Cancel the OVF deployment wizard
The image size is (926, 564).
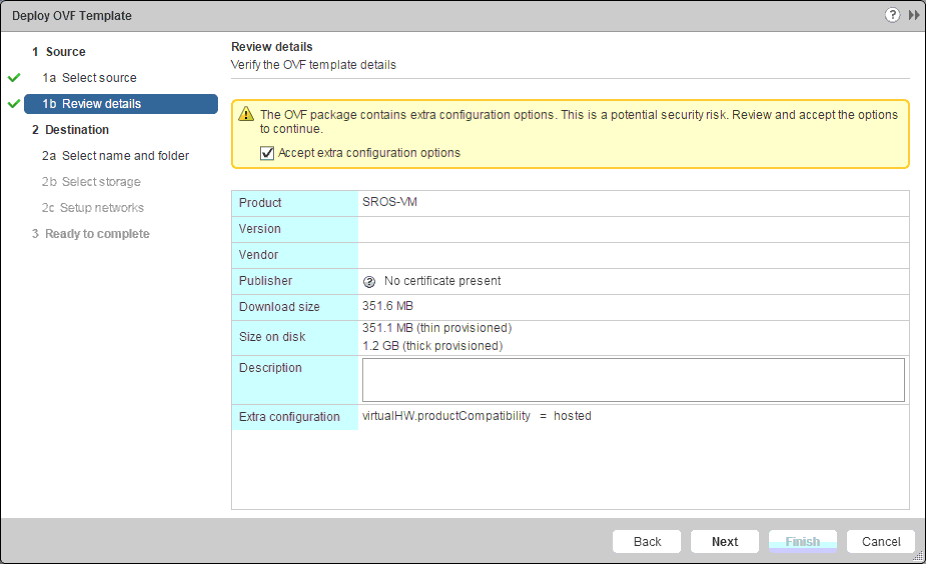click(880, 541)
